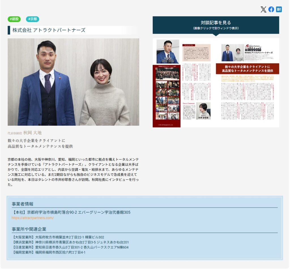Share the page on X (Twitter)
Image resolution: width=290 pixels, height=272 pixels.
[263, 9]
